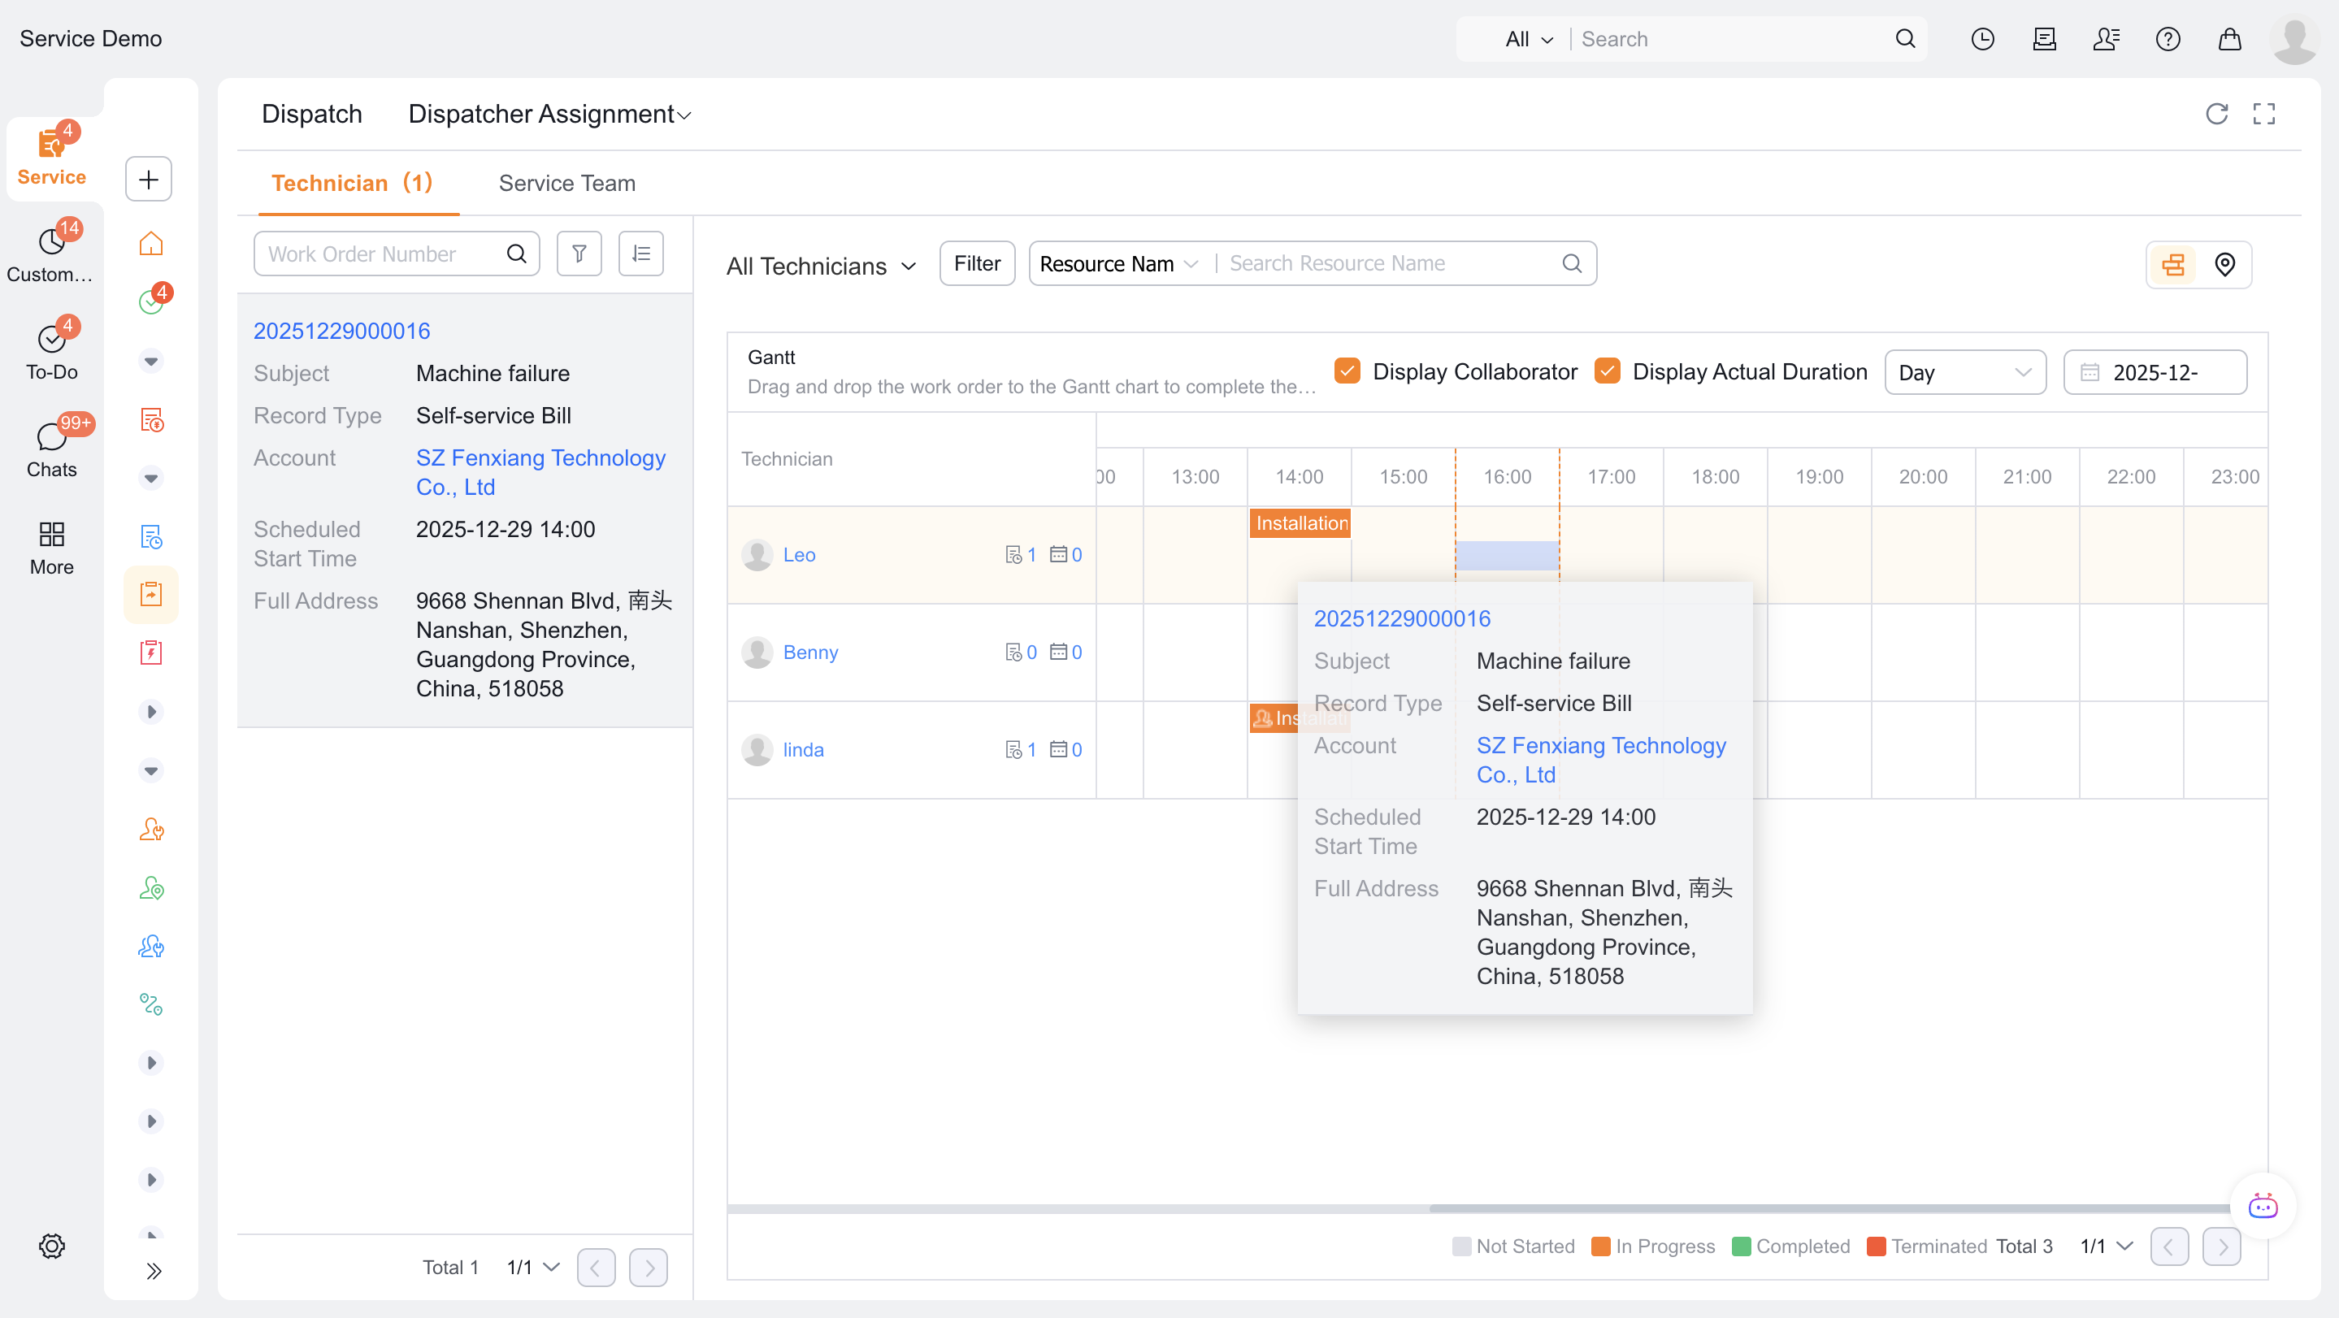Select the Service Team tab

pyautogui.click(x=566, y=184)
